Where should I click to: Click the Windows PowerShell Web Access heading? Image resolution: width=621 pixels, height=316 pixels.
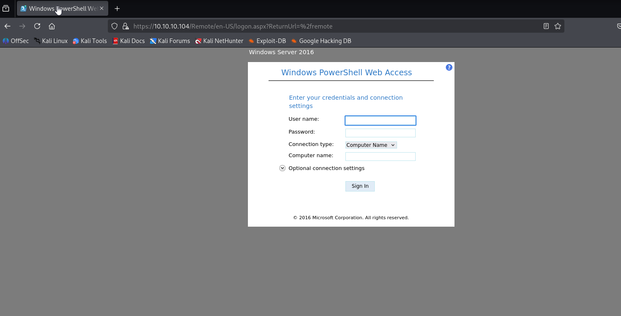[347, 72]
